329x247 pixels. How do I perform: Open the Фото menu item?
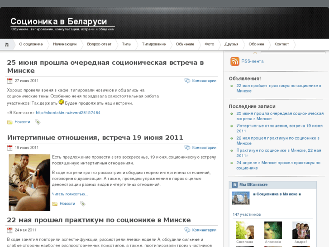(210, 44)
